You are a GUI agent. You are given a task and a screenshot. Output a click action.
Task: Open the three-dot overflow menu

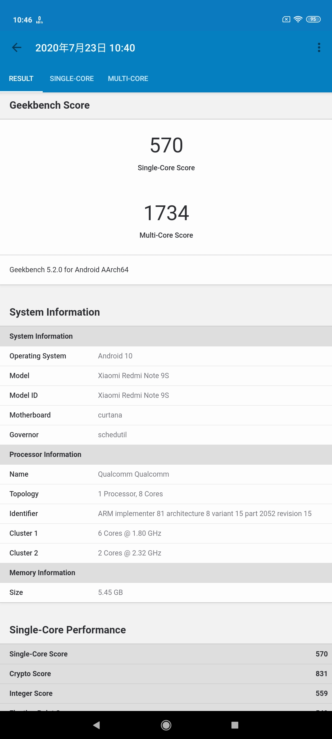319,47
